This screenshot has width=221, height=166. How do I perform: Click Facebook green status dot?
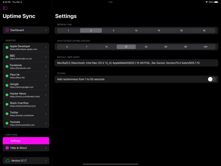tap(7, 67)
